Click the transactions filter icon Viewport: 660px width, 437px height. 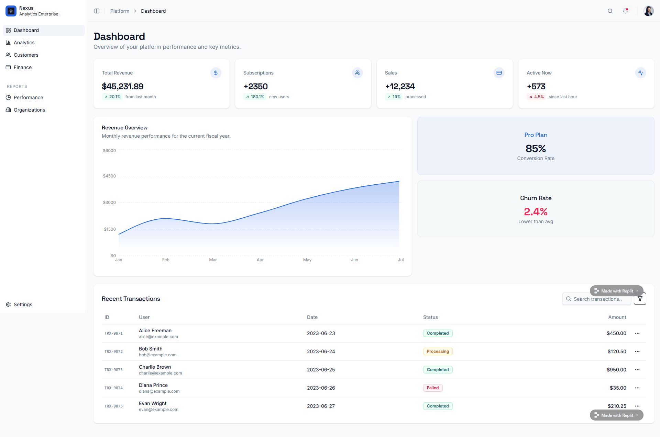click(640, 299)
